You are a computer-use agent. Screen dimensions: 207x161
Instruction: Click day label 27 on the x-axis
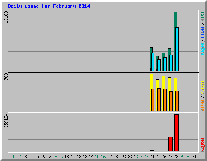170,157
